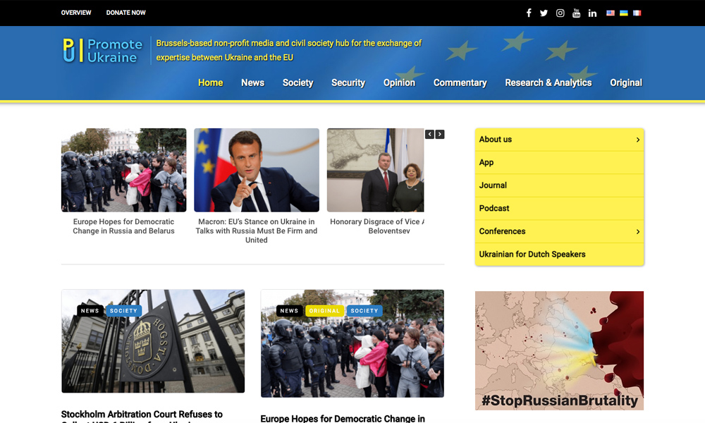The width and height of the screenshot is (705, 423).
Task: Open the Twitter profile icon
Action: click(544, 13)
